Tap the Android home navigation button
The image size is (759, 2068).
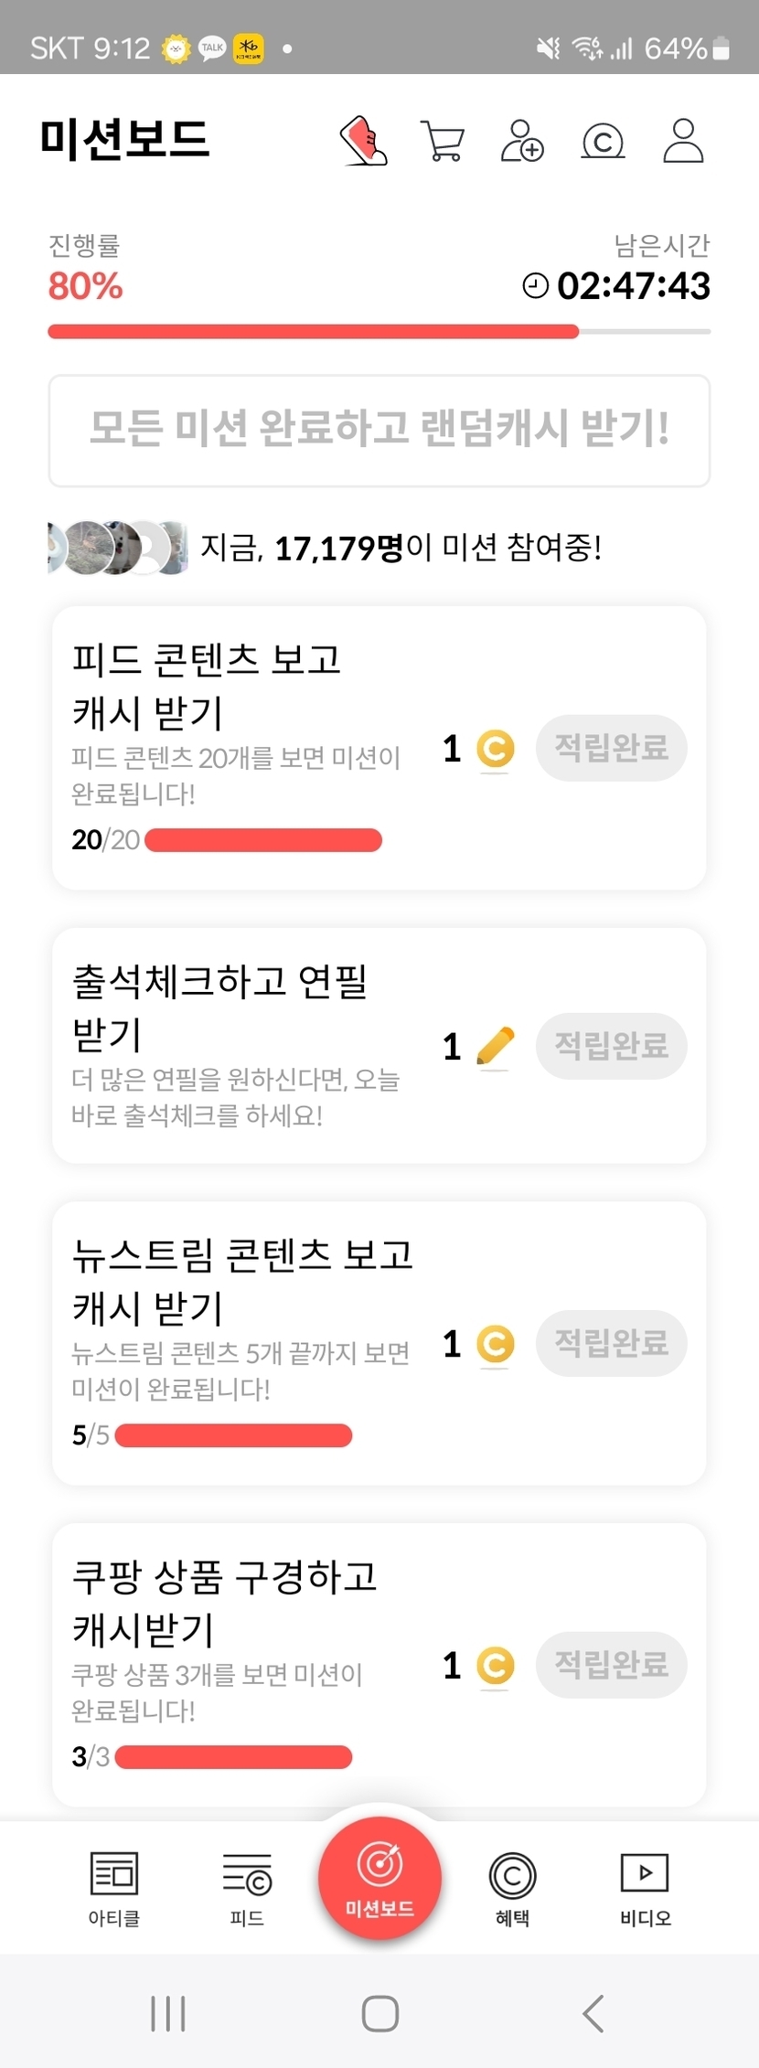pyautogui.click(x=379, y=2013)
